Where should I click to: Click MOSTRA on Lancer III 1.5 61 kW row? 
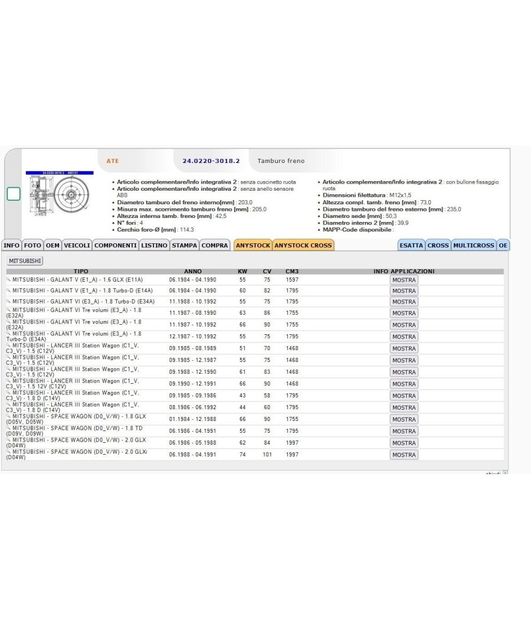404,373
